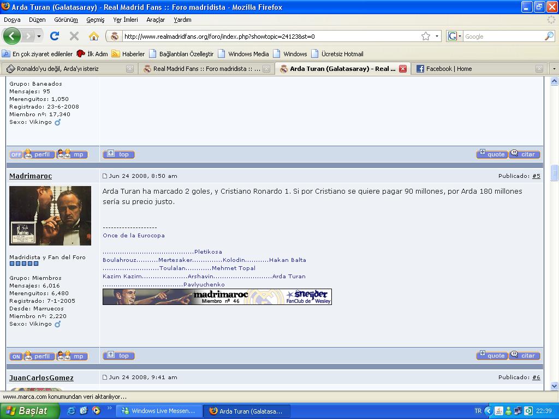Close the Arda Turan (Galatasaray) tab
This screenshot has width=559, height=419.
pos(403,69)
